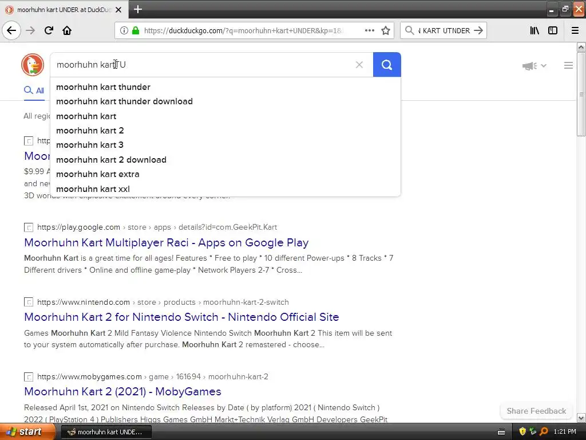Viewport: 586px width, 440px height.
Task: Open a new tab with plus
Action: 138,9
